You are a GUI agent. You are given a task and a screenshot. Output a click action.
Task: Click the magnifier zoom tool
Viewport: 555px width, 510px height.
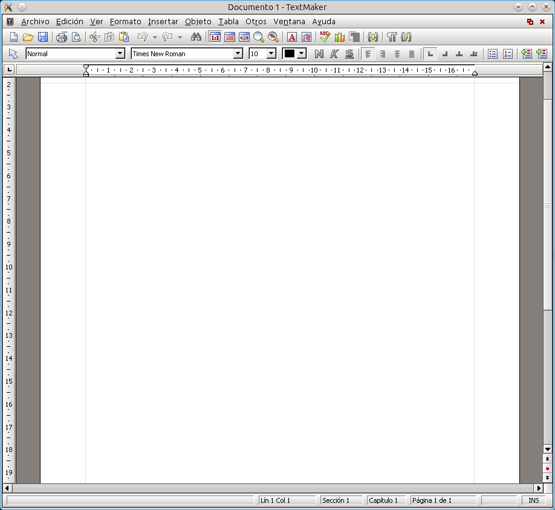tap(259, 37)
